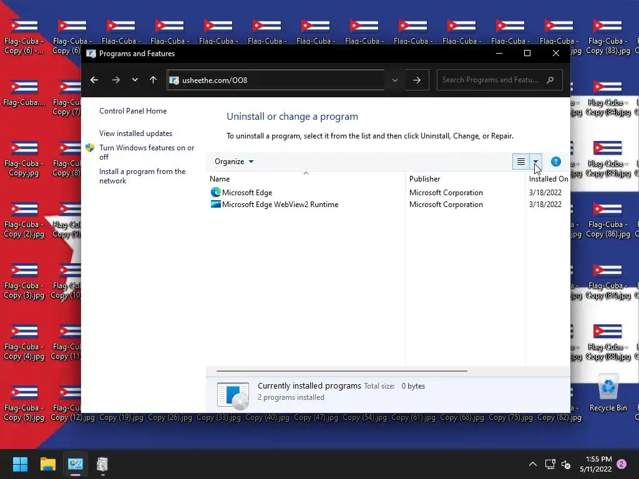Select Flag-Cuba - Copy (4).jpg desktop file
This screenshot has width=639, height=479.
(x=24, y=342)
